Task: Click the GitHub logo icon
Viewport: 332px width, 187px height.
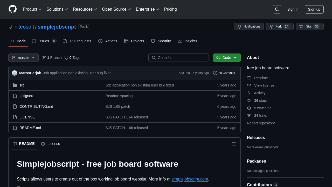Action: click(x=12, y=9)
